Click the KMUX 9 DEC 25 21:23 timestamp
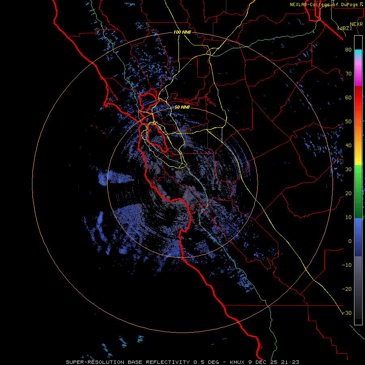The image size is (365, 365). 264,362
